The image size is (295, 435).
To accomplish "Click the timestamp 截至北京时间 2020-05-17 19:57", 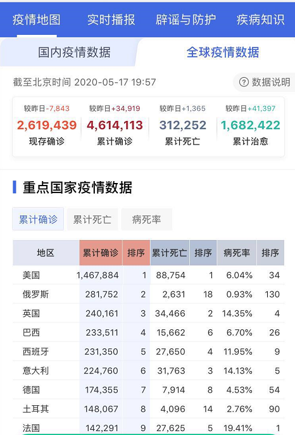I will coord(85,82).
